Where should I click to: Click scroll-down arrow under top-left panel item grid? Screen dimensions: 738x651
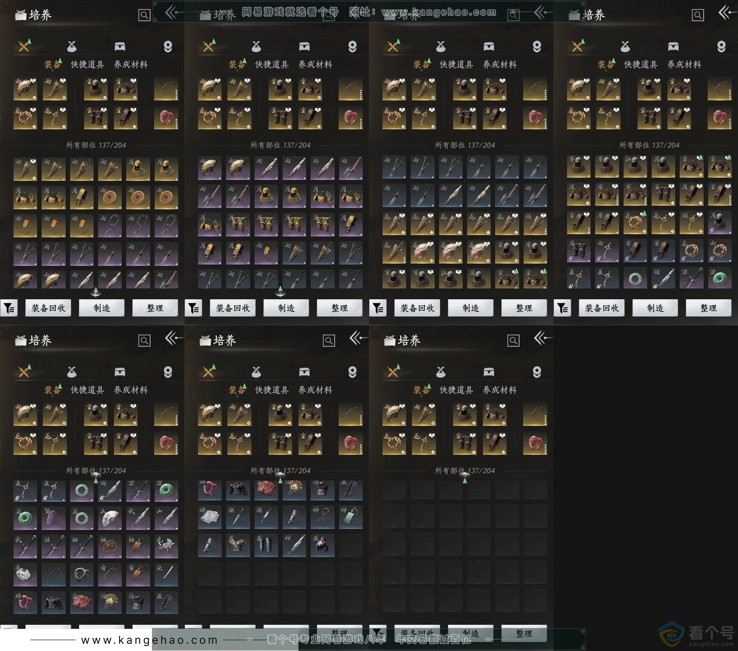tap(96, 291)
